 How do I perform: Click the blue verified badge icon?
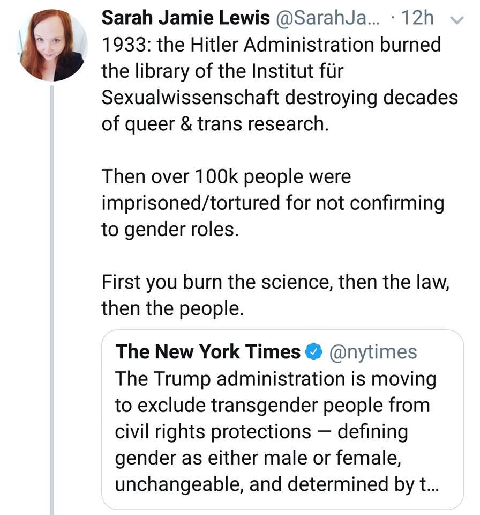click(313, 352)
